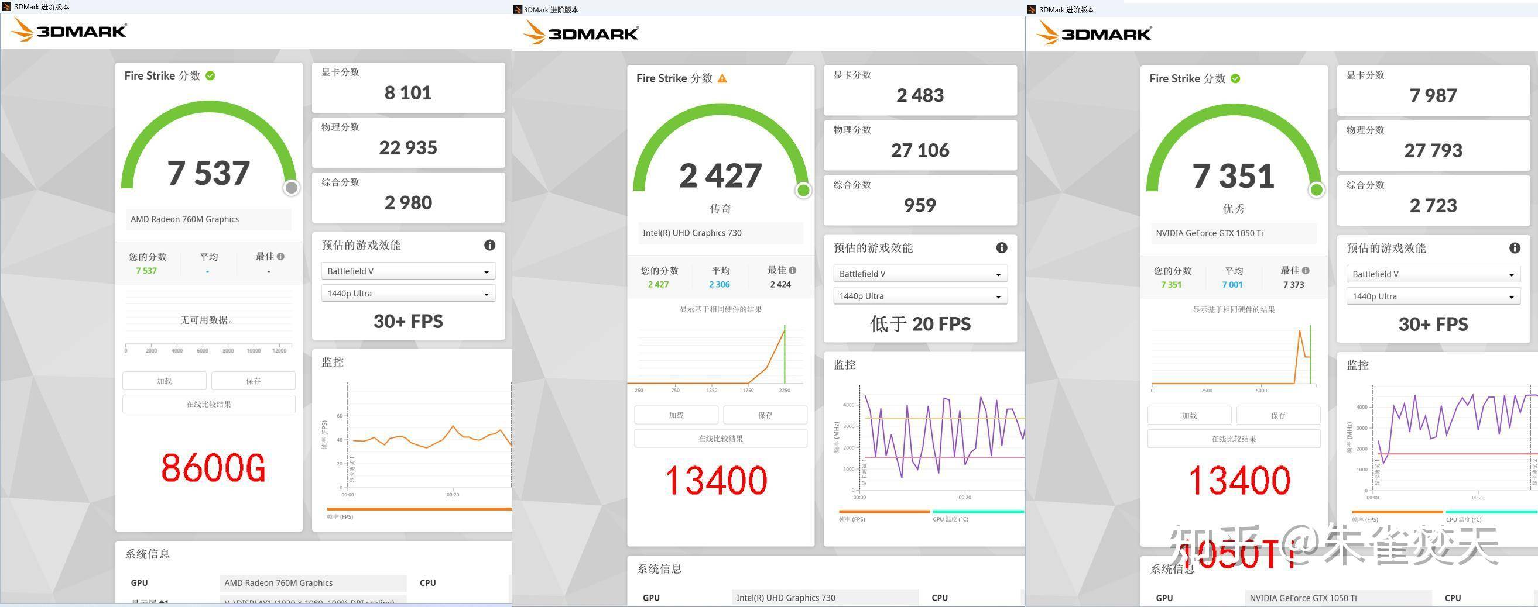The width and height of the screenshot is (1538, 607).
Task: Click the 3DMark title bar app icon in the middle window
Action: coord(518,9)
